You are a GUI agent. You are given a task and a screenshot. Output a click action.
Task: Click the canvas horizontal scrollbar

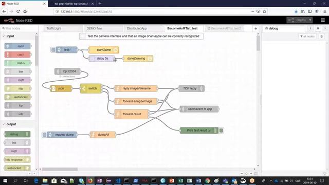(x=60, y=169)
